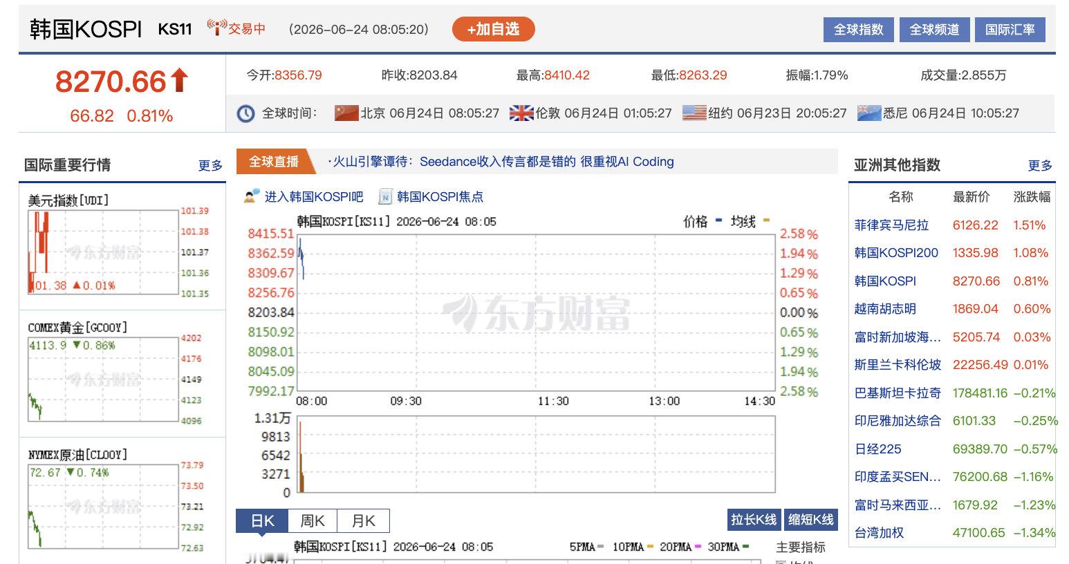Click the 最低 value 8263.29

703,75
